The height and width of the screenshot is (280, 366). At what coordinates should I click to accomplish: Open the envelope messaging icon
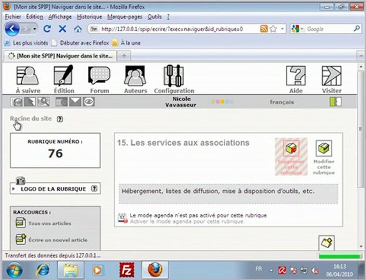point(75,102)
